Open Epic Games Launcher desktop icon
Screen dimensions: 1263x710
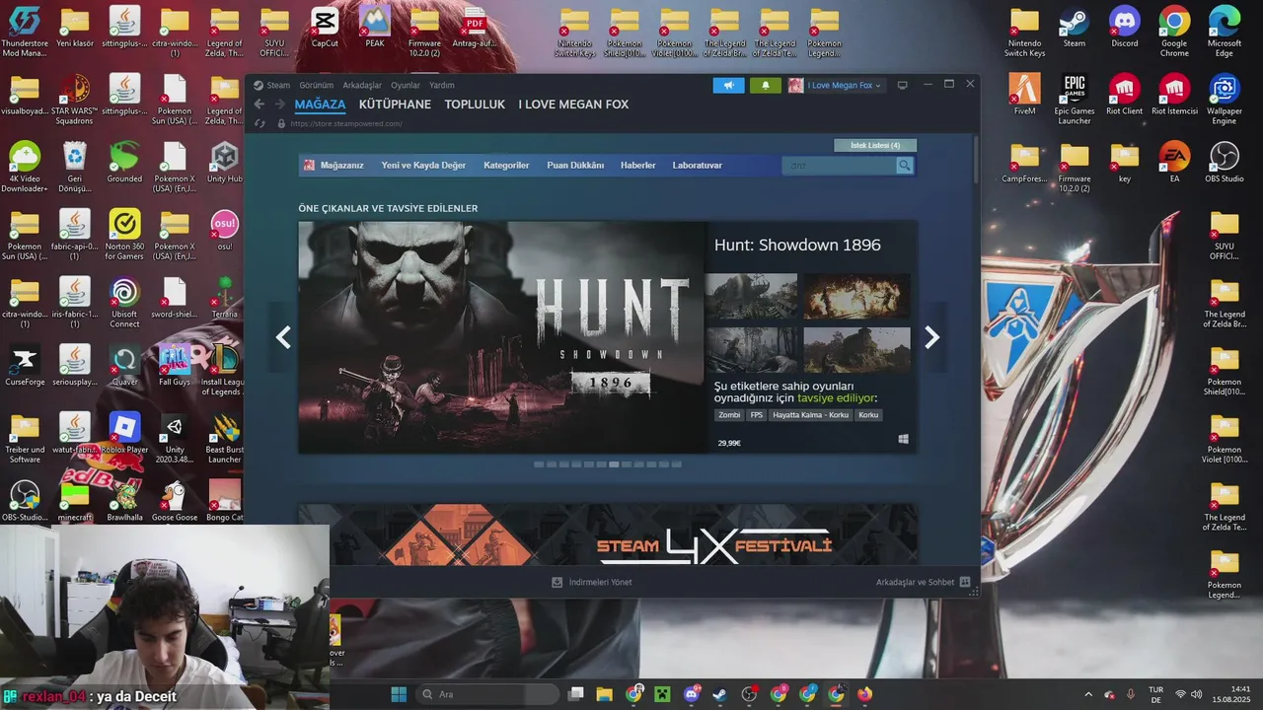point(1075,100)
